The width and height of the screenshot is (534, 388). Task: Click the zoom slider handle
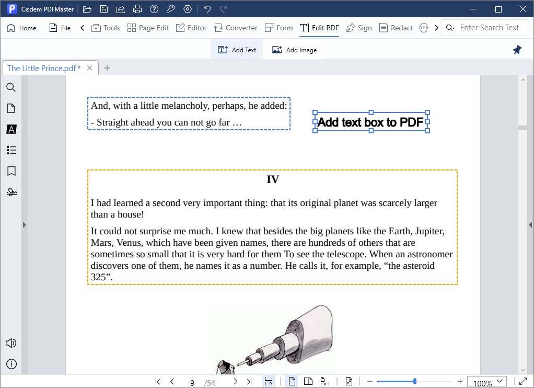pyautogui.click(x=414, y=382)
